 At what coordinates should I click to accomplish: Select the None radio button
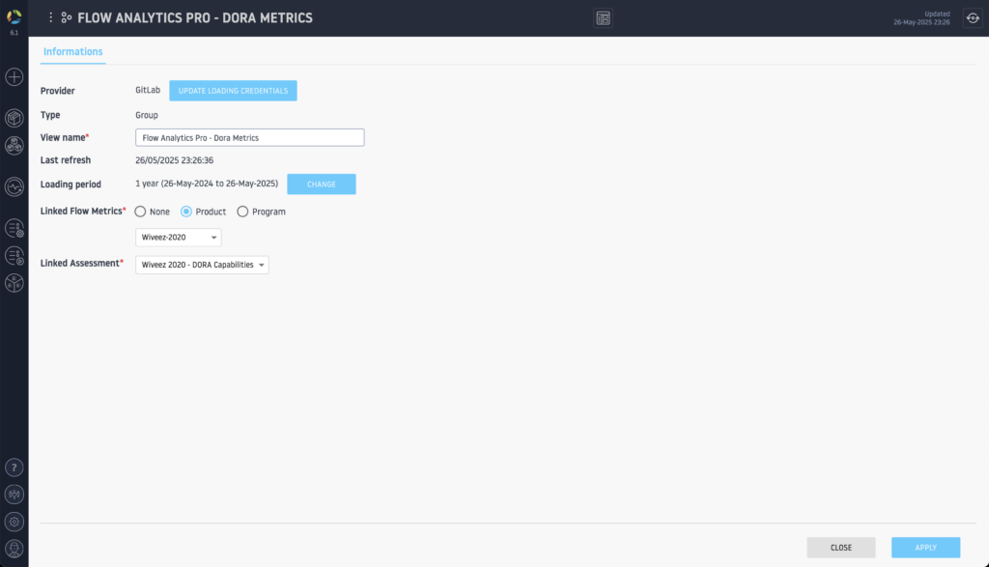[x=141, y=212]
